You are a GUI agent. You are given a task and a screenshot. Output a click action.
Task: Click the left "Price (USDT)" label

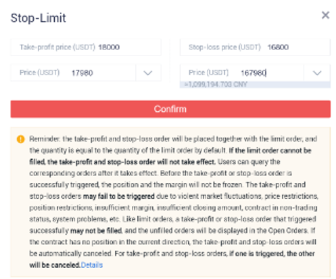(x=40, y=72)
